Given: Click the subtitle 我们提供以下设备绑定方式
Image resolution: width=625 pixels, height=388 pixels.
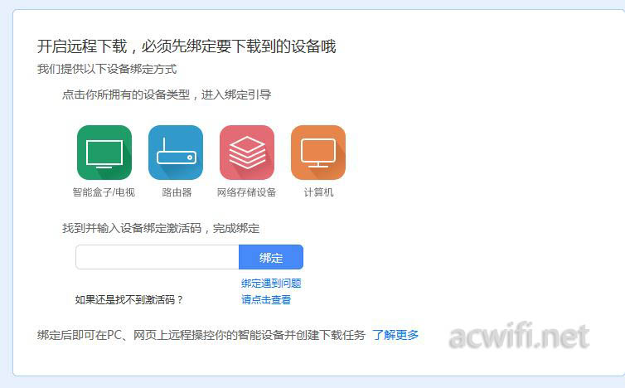Looking at the screenshot, I should (107, 69).
